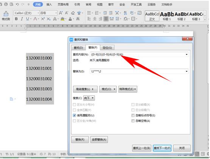Clear formatting with eraser icon

73,13
